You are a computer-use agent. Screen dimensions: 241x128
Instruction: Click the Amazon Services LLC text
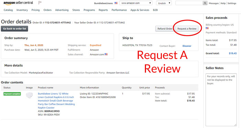(118, 73)
